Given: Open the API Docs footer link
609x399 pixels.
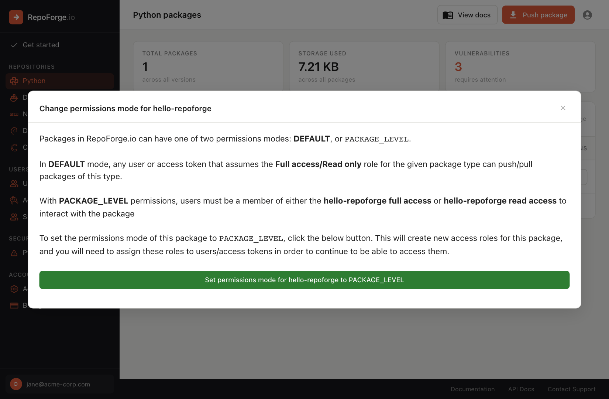Looking at the screenshot, I should (521, 389).
